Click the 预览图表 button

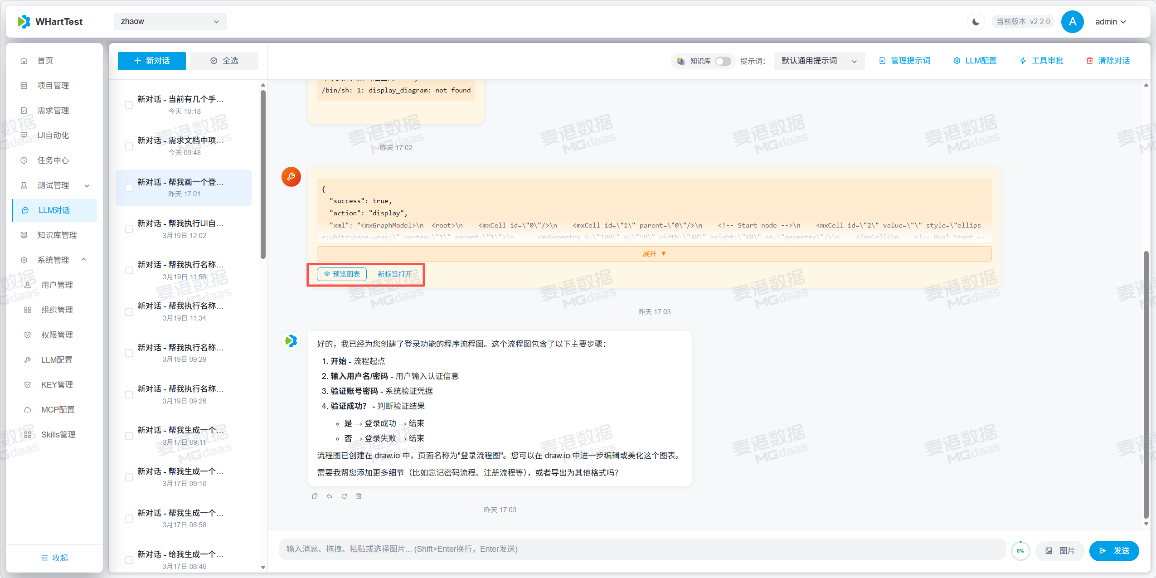[342, 274]
